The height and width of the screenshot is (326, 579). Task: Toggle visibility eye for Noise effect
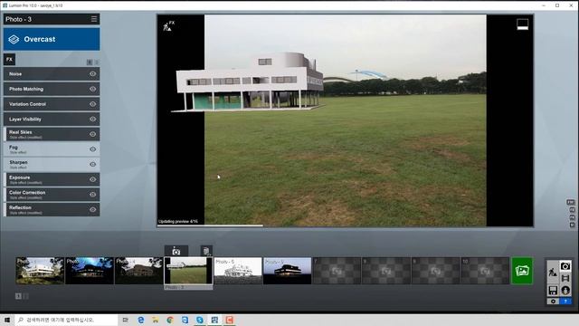[x=92, y=74]
